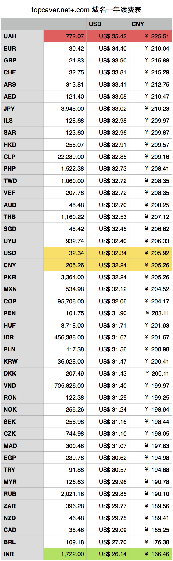Screen dimensions: 173x561
Task: Select the cell US$ 29.09 for CAD
Action: pos(108,530)
